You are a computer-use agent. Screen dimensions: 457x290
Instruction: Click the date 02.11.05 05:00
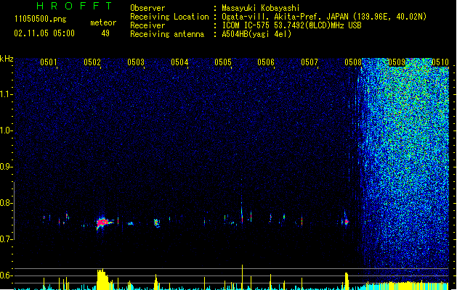[44, 33]
